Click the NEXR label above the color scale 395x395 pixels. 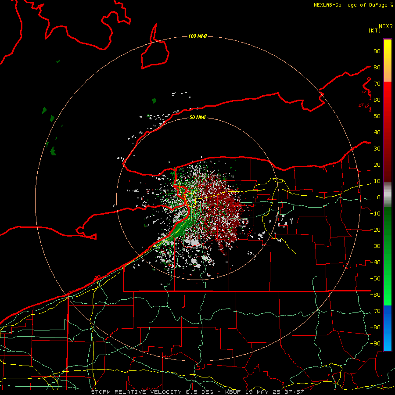pyautogui.click(x=386, y=26)
